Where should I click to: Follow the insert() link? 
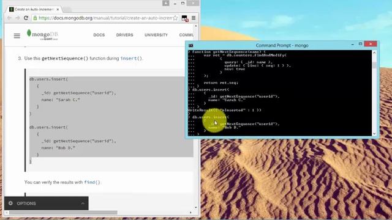(x=131, y=59)
